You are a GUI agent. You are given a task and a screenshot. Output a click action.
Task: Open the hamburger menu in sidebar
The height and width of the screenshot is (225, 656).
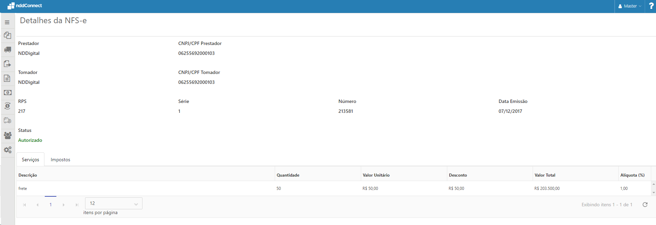tap(7, 22)
